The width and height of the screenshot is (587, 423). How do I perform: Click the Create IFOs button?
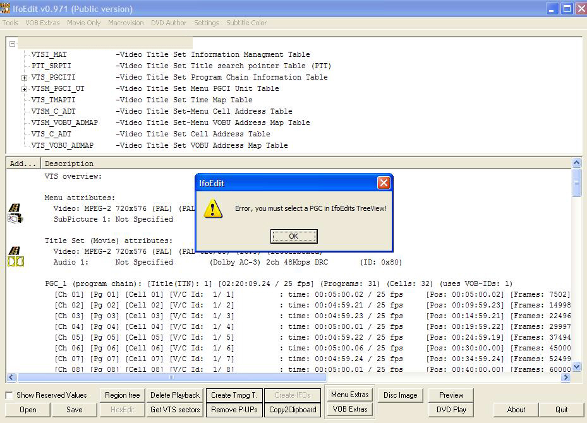[x=293, y=395]
